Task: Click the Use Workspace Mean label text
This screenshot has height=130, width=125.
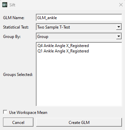Action: tap(28, 113)
